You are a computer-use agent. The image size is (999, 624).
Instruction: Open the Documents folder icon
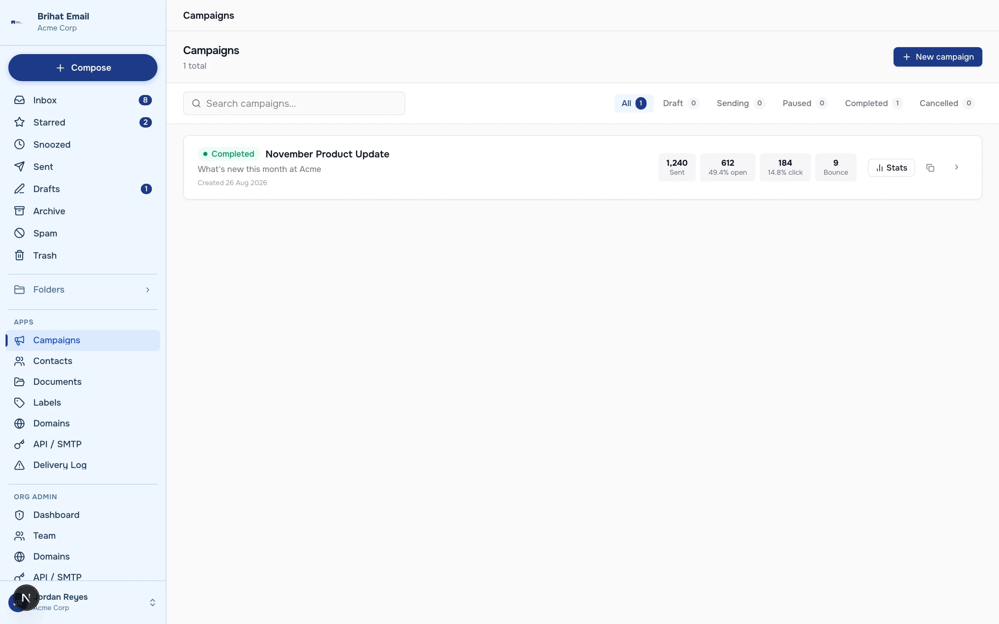coord(19,382)
